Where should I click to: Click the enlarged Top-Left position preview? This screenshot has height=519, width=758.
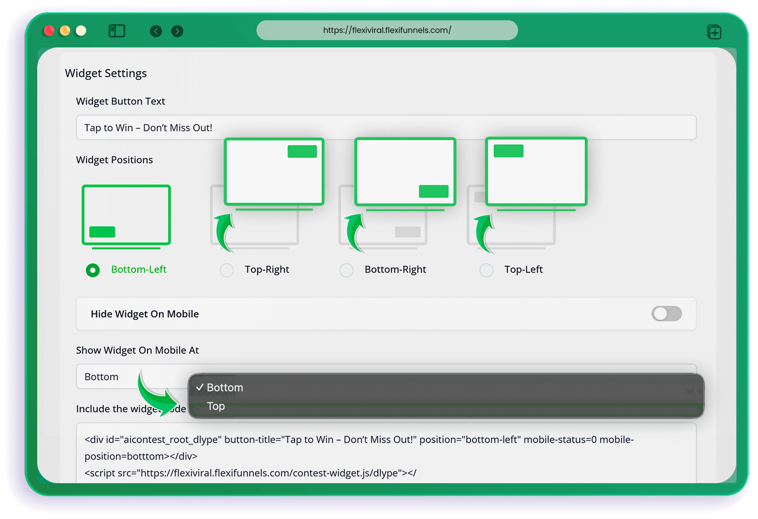[536, 172]
